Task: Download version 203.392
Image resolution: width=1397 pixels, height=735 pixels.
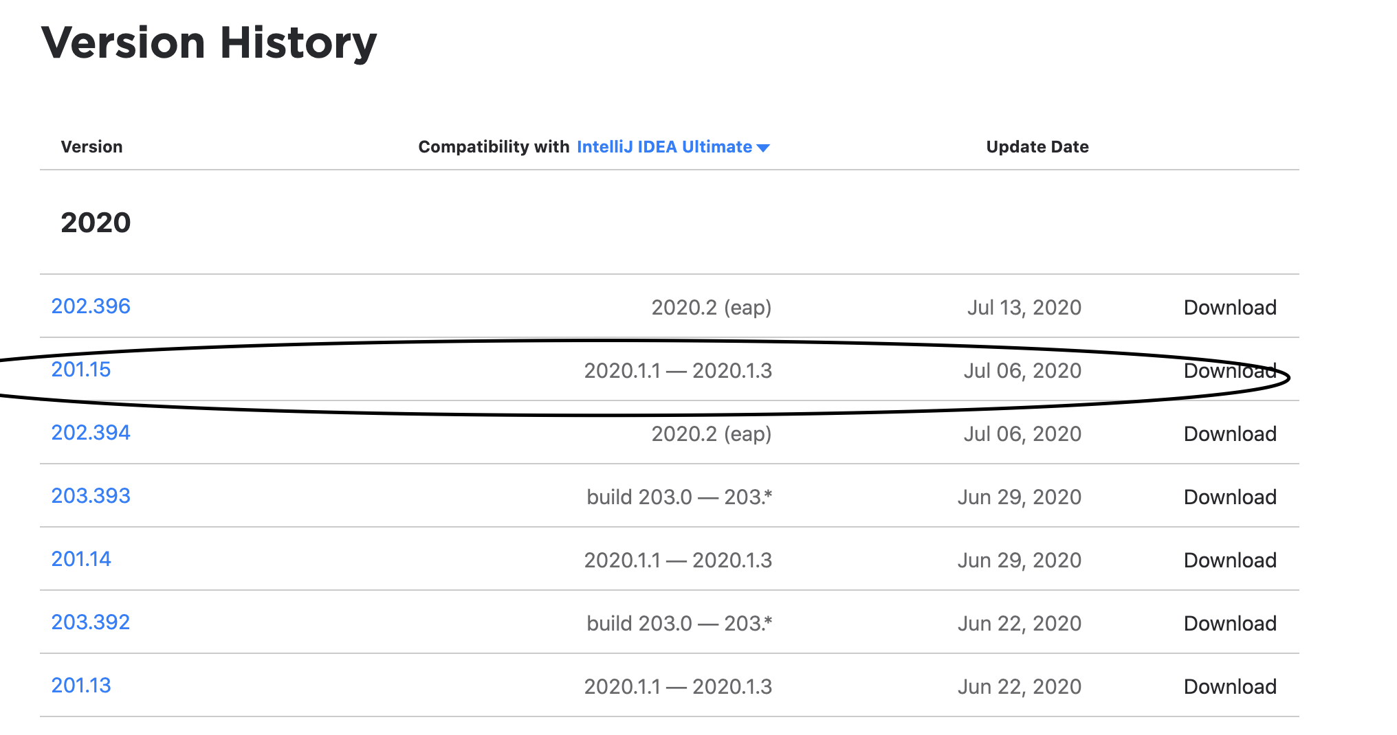Action: click(1230, 623)
